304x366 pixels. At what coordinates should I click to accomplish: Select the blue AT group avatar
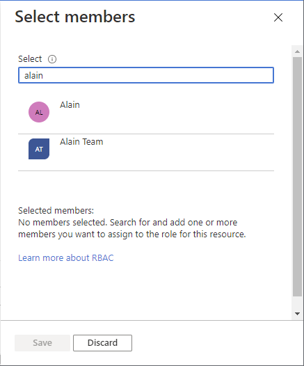[39, 149]
